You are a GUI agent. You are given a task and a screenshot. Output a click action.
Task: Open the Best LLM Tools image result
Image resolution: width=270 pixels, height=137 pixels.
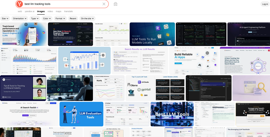coord(172,114)
